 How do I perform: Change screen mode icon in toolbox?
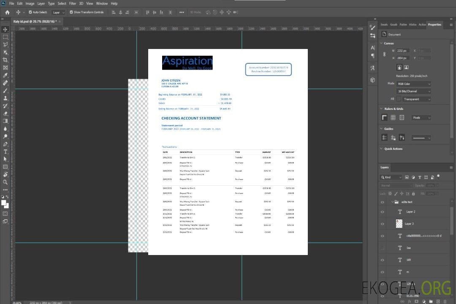5,221
